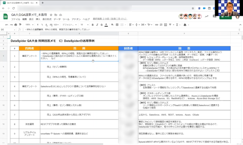Open vertical align dropdown
This screenshot has height=145, width=243.
tap(137, 25)
